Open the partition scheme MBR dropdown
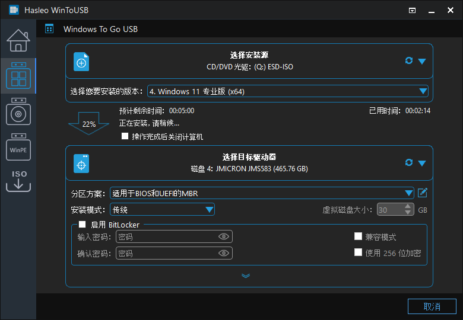463x320 pixels. 262,193
